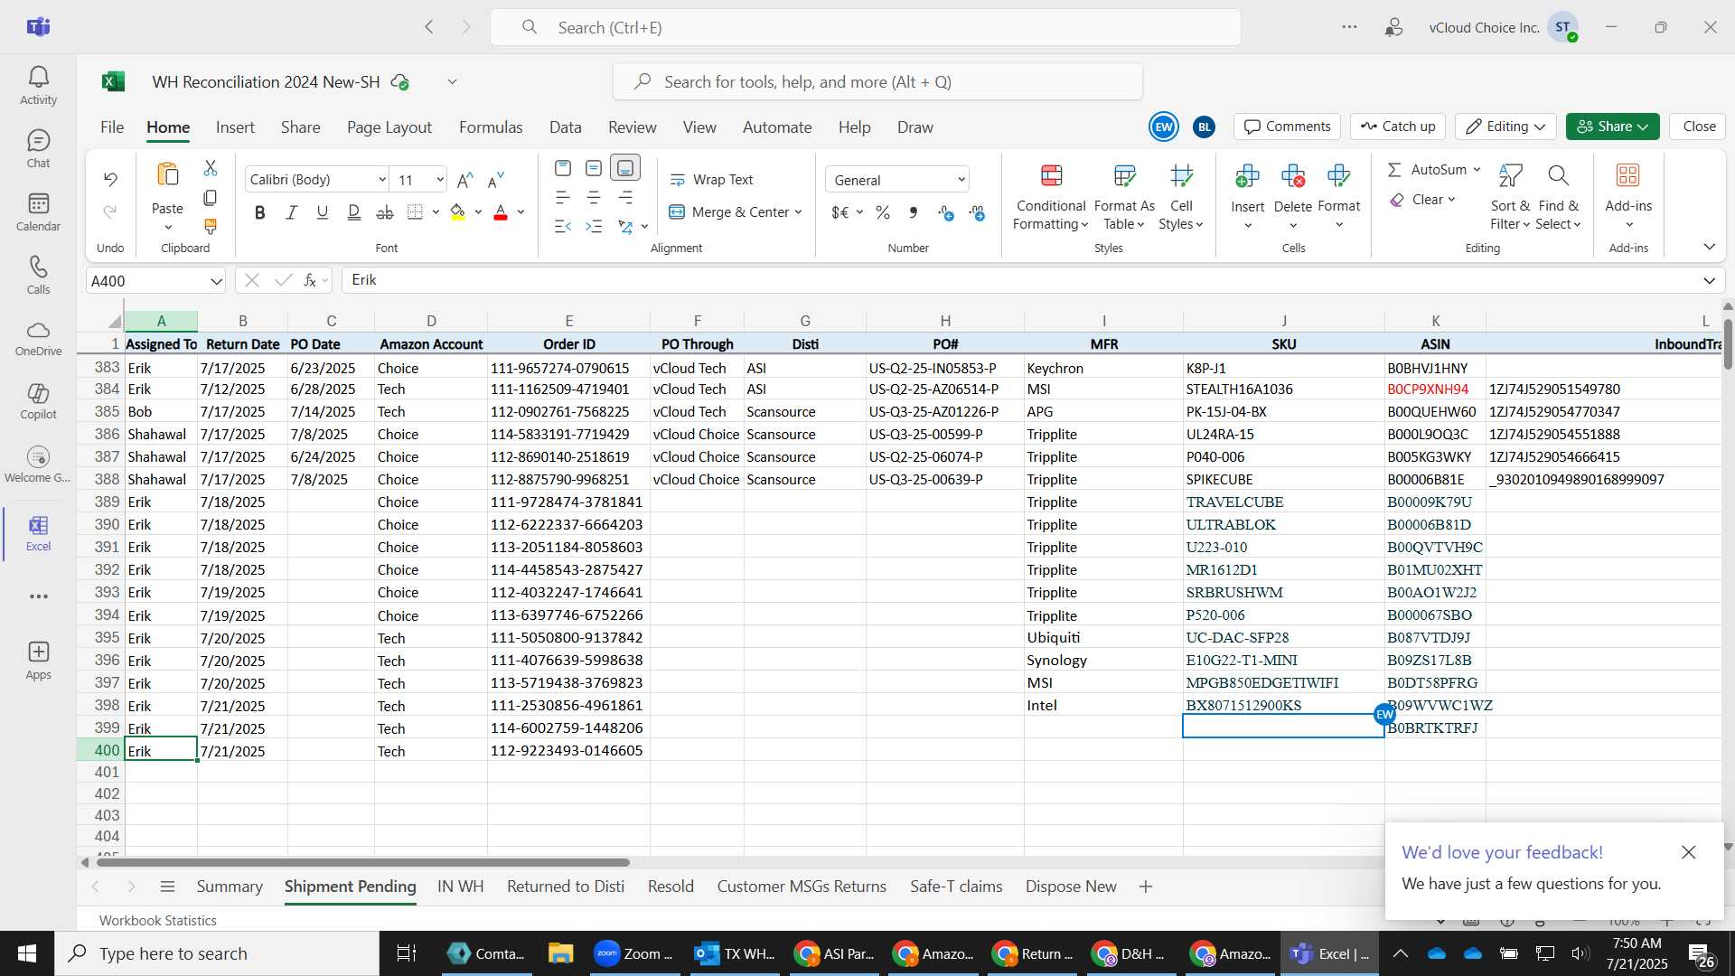Switch to Returned to Disti sheet

point(566,887)
